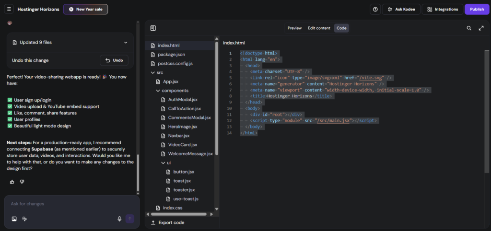
Task: Click the palette icon in chat panel
Action: pyautogui.click(x=10, y=23)
